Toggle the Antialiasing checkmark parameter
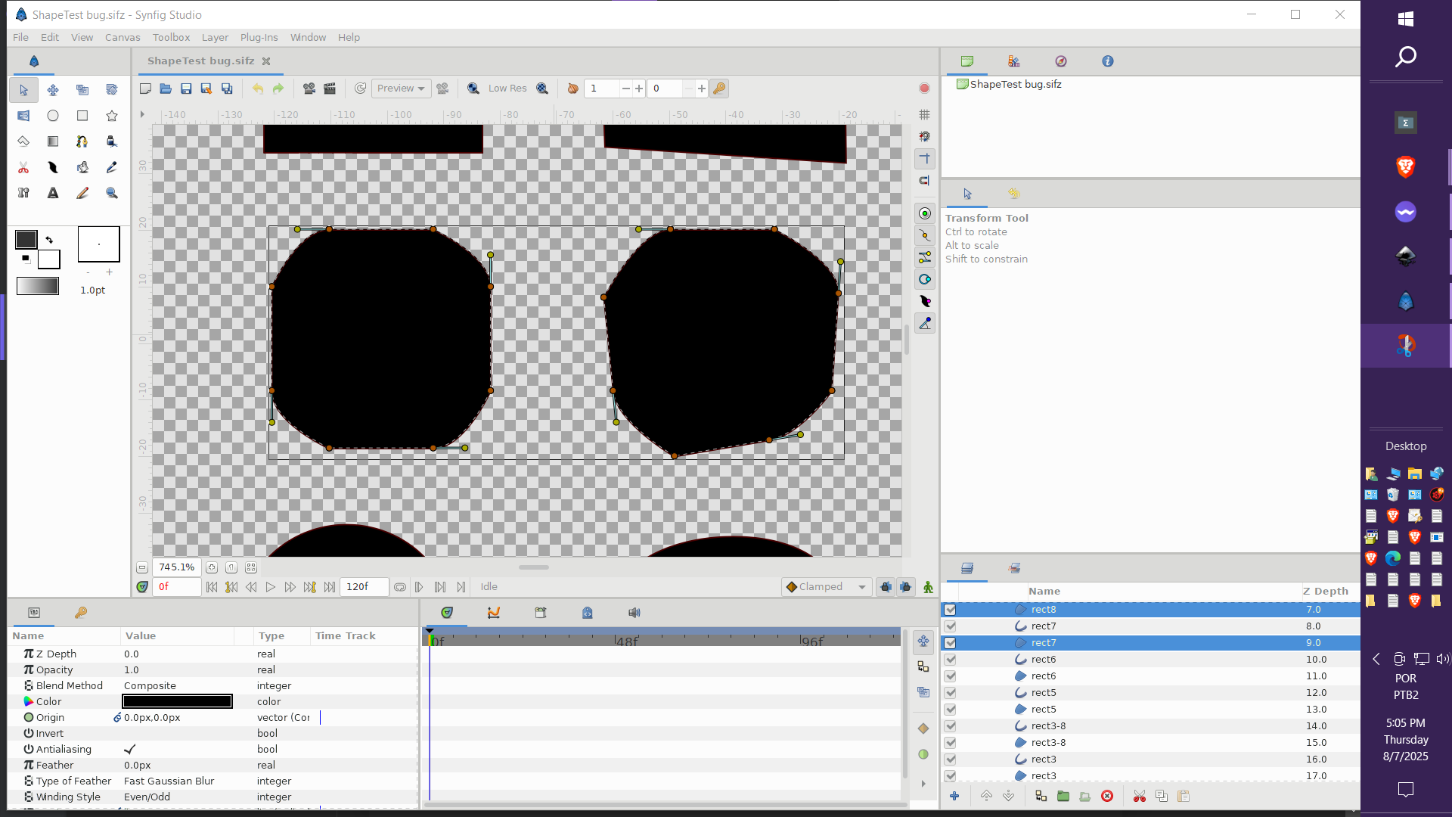 (x=129, y=749)
